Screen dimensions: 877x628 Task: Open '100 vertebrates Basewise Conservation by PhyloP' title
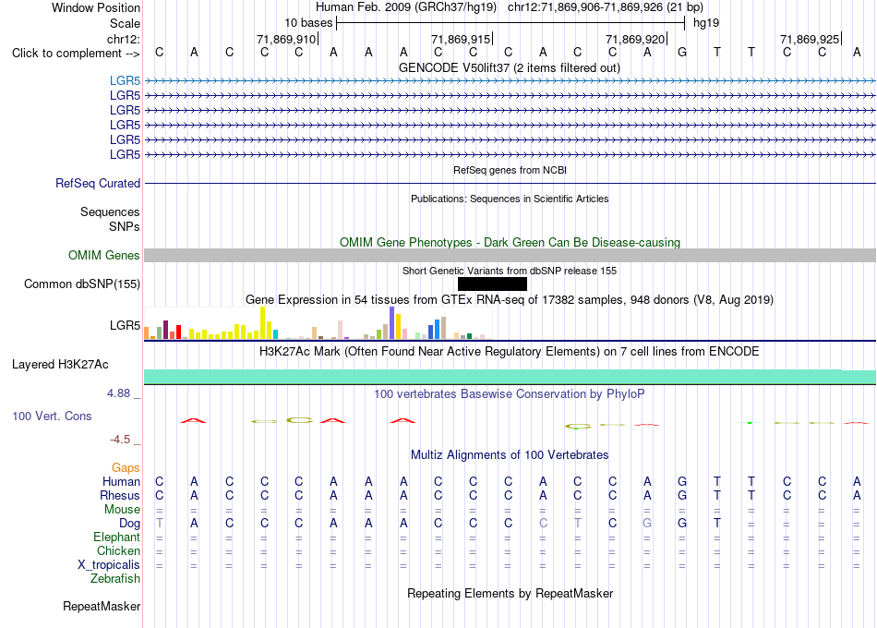coord(509,394)
